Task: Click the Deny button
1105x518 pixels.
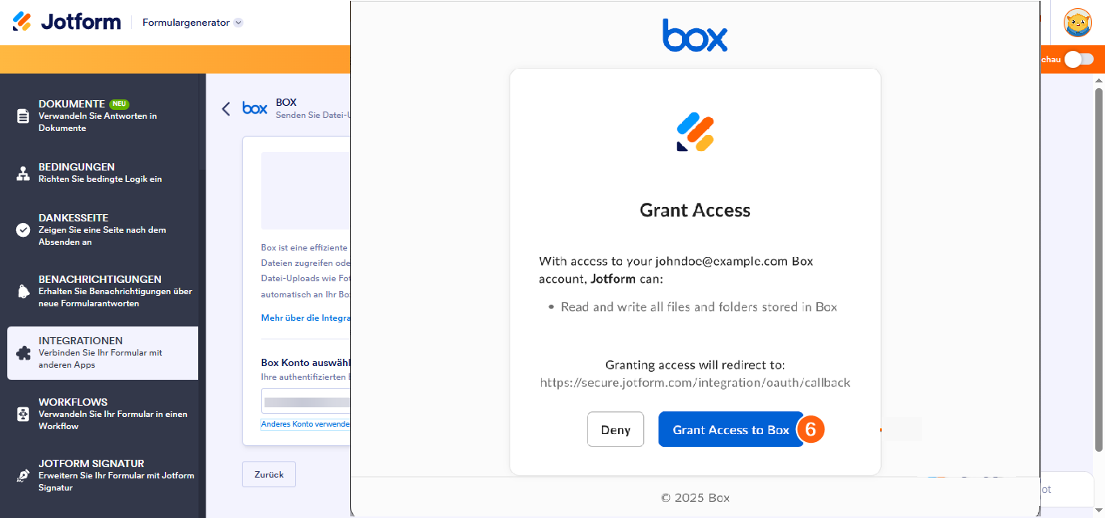Action: 615,429
